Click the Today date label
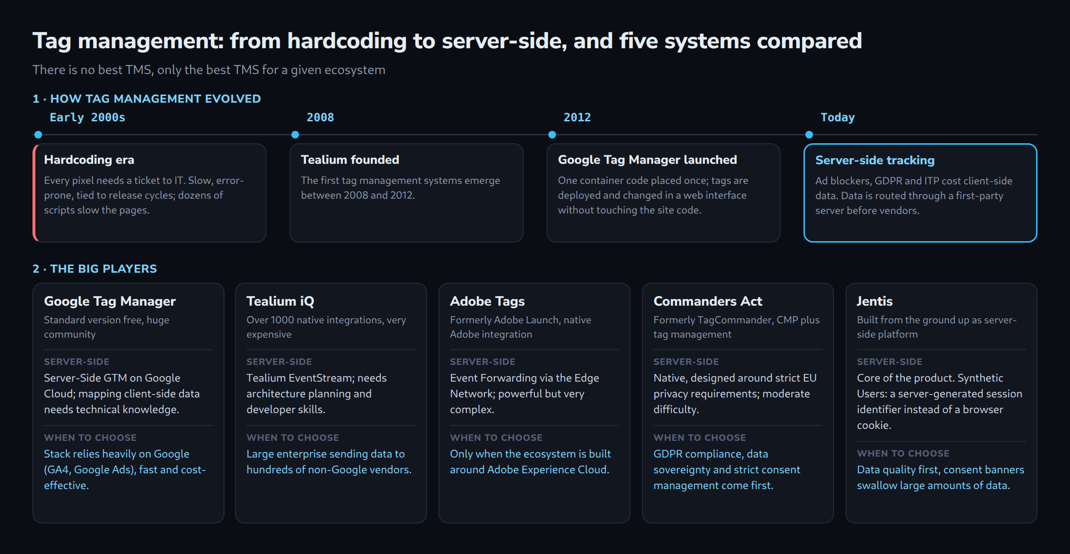Viewport: 1070px width, 554px height. click(x=838, y=117)
